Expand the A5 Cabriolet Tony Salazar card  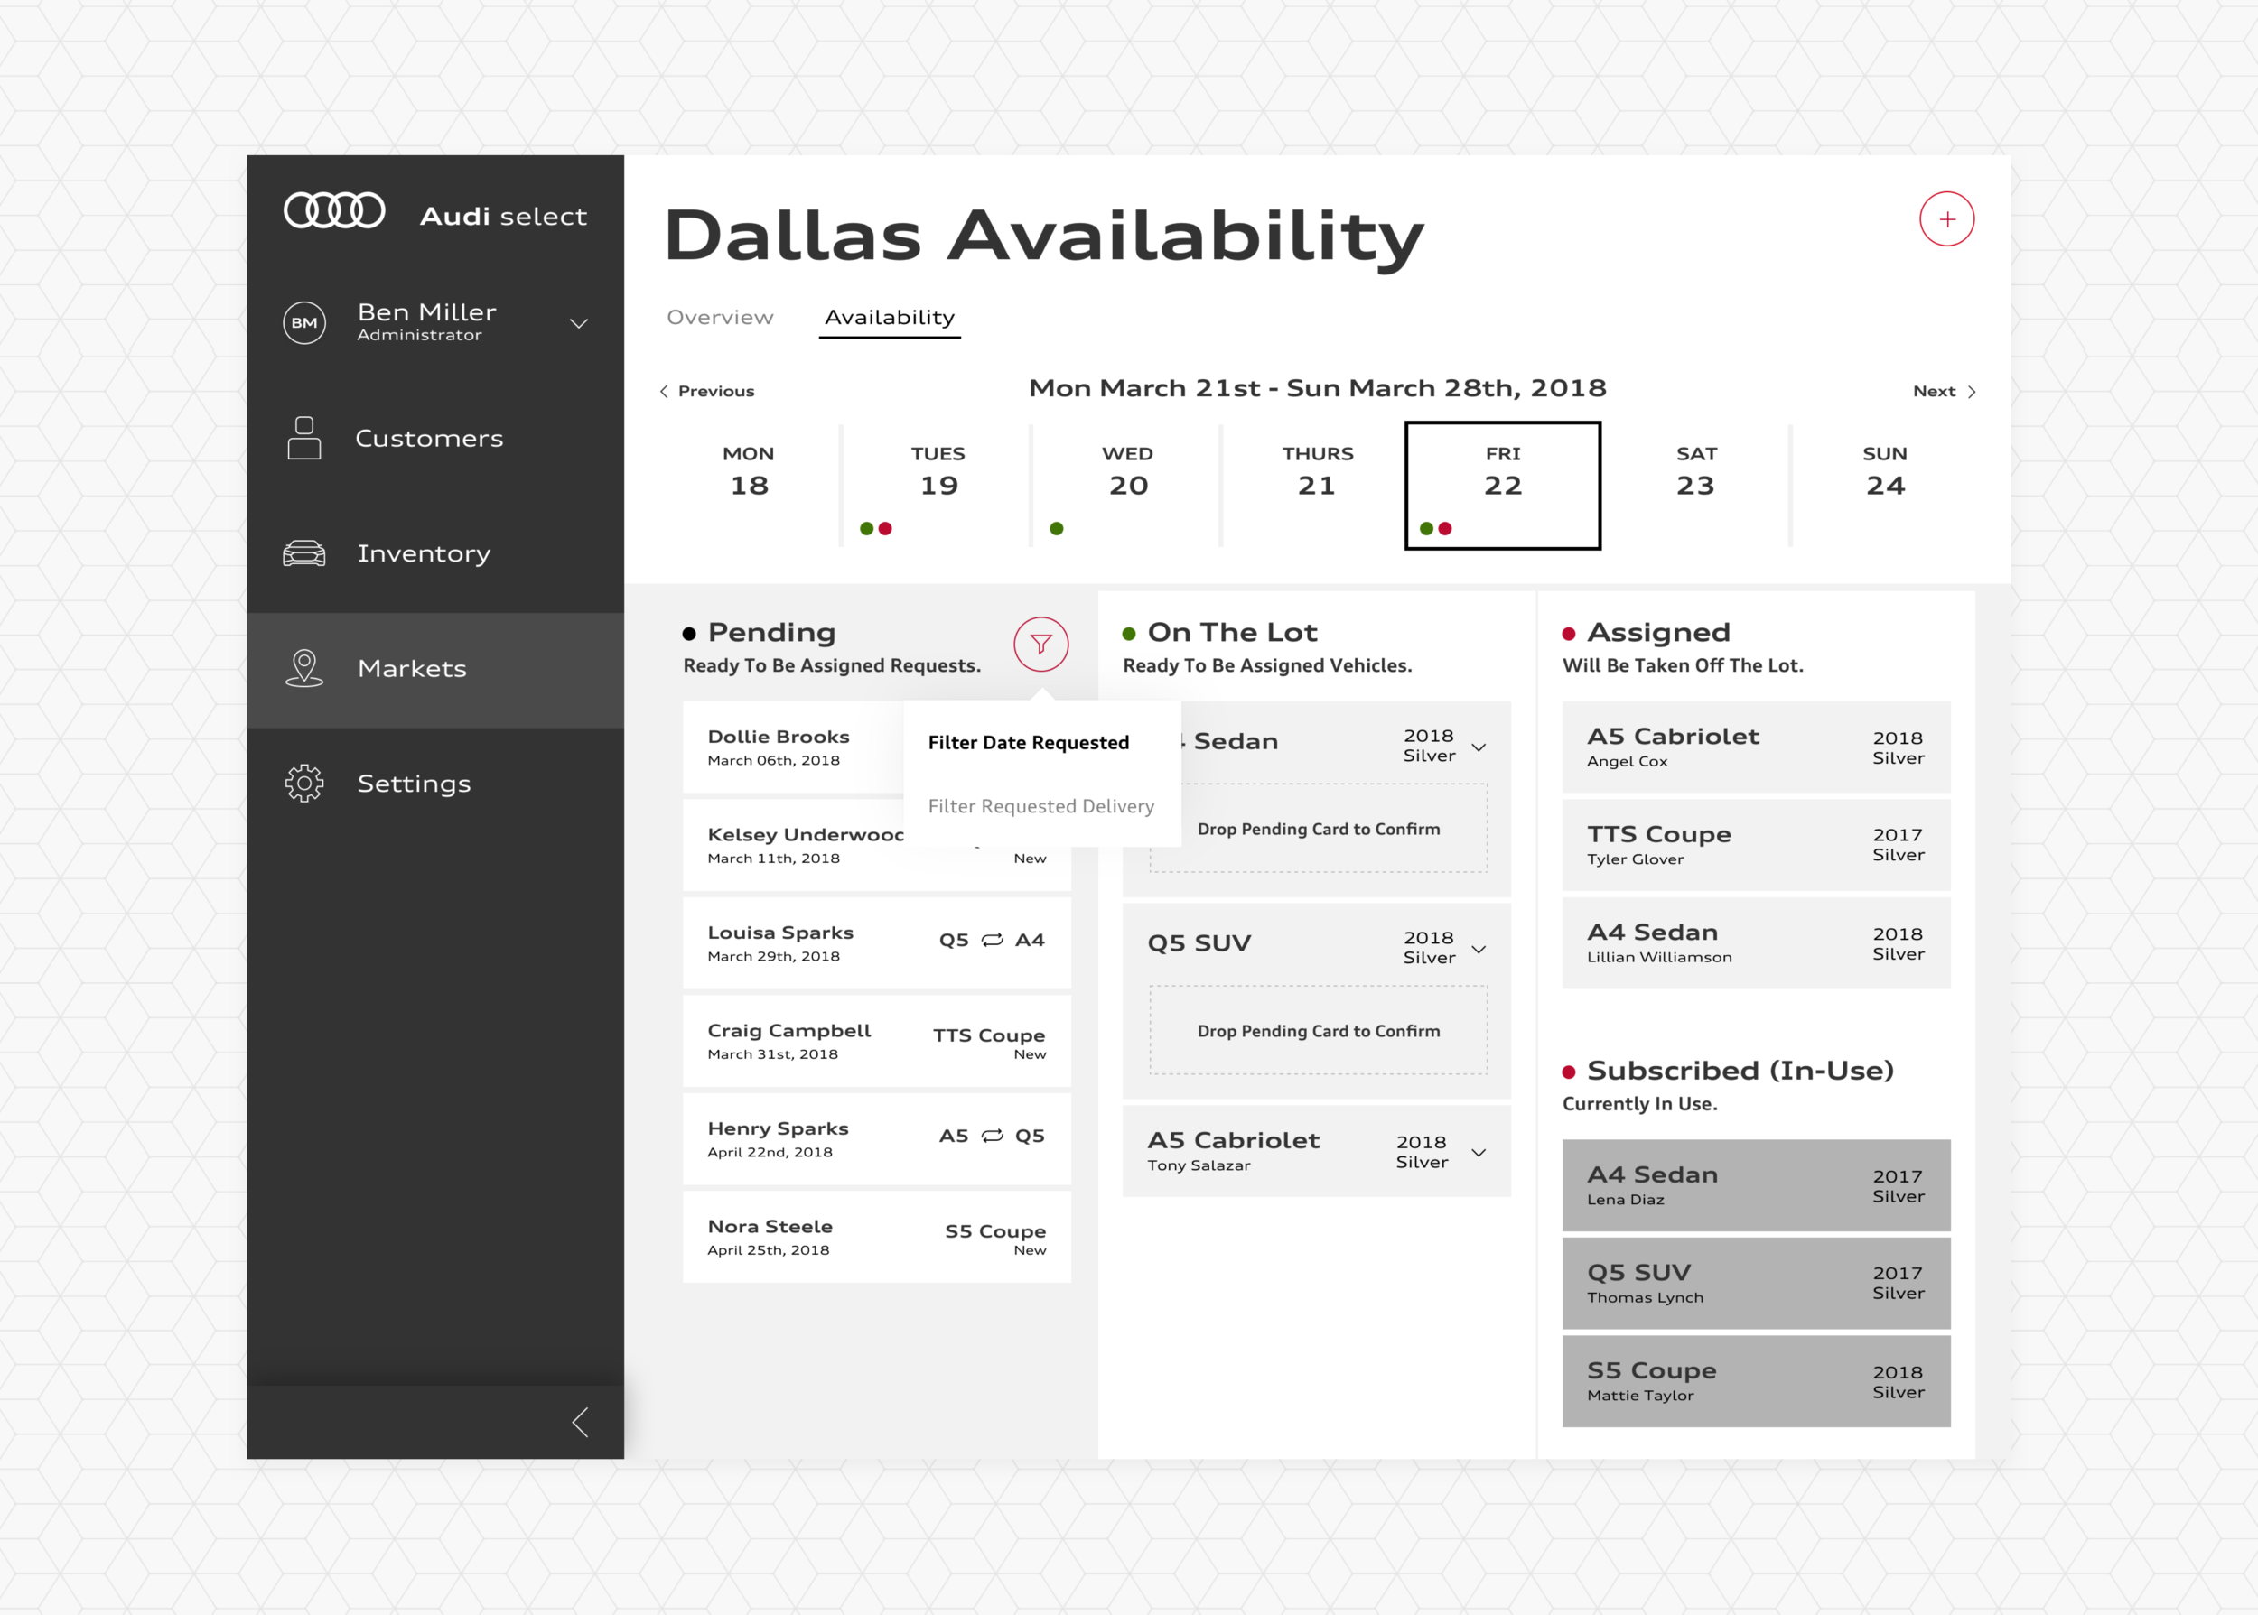click(x=1479, y=1154)
